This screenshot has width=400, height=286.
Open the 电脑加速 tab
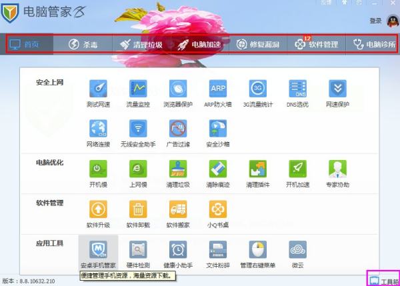(x=199, y=45)
